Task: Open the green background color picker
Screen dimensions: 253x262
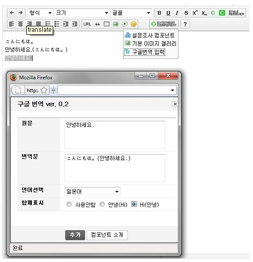Action: (x=222, y=13)
